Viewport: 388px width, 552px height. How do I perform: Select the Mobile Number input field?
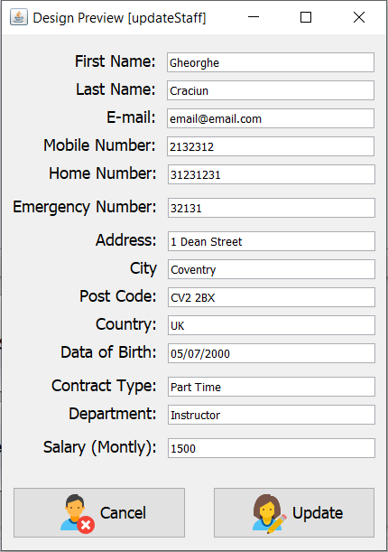(271, 146)
